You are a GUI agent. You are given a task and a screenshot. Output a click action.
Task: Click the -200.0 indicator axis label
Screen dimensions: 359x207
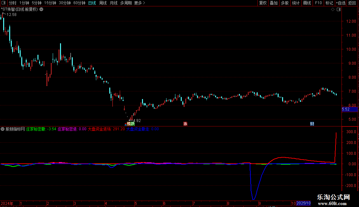pyautogui.click(x=351, y=186)
